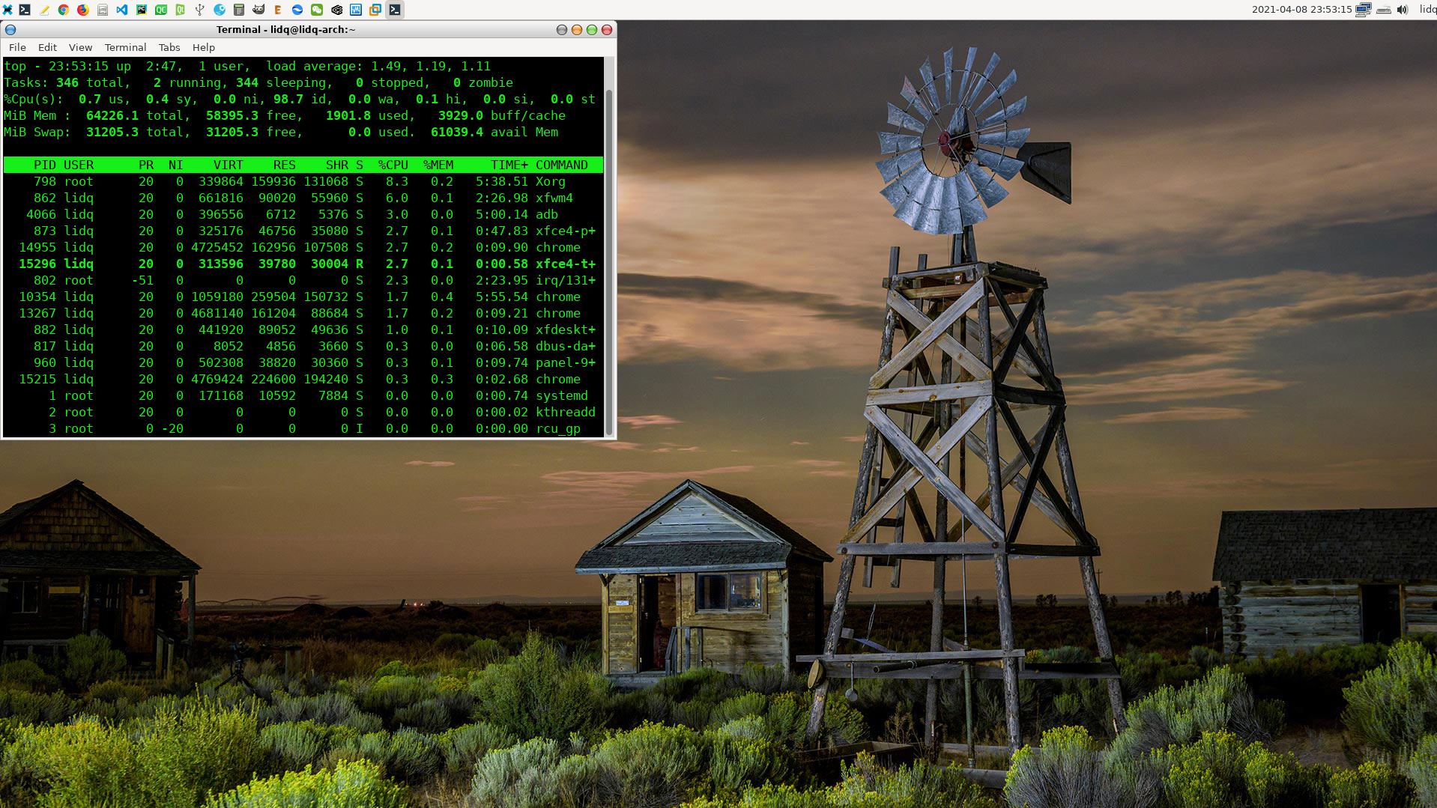The height and width of the screenshot is (808, 1437).
Task: Click the network connection tray icon
Action: [x=1364, y=10]
